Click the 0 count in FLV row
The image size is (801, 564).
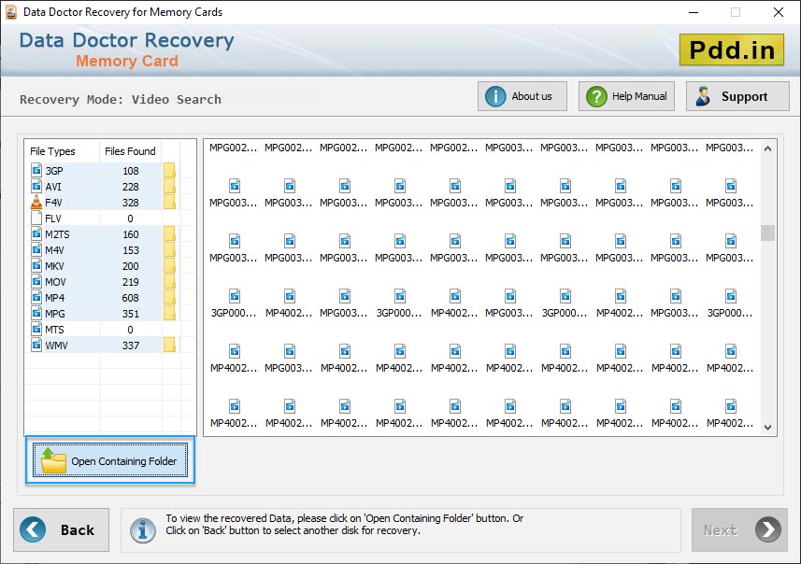[x=130, y=218]
